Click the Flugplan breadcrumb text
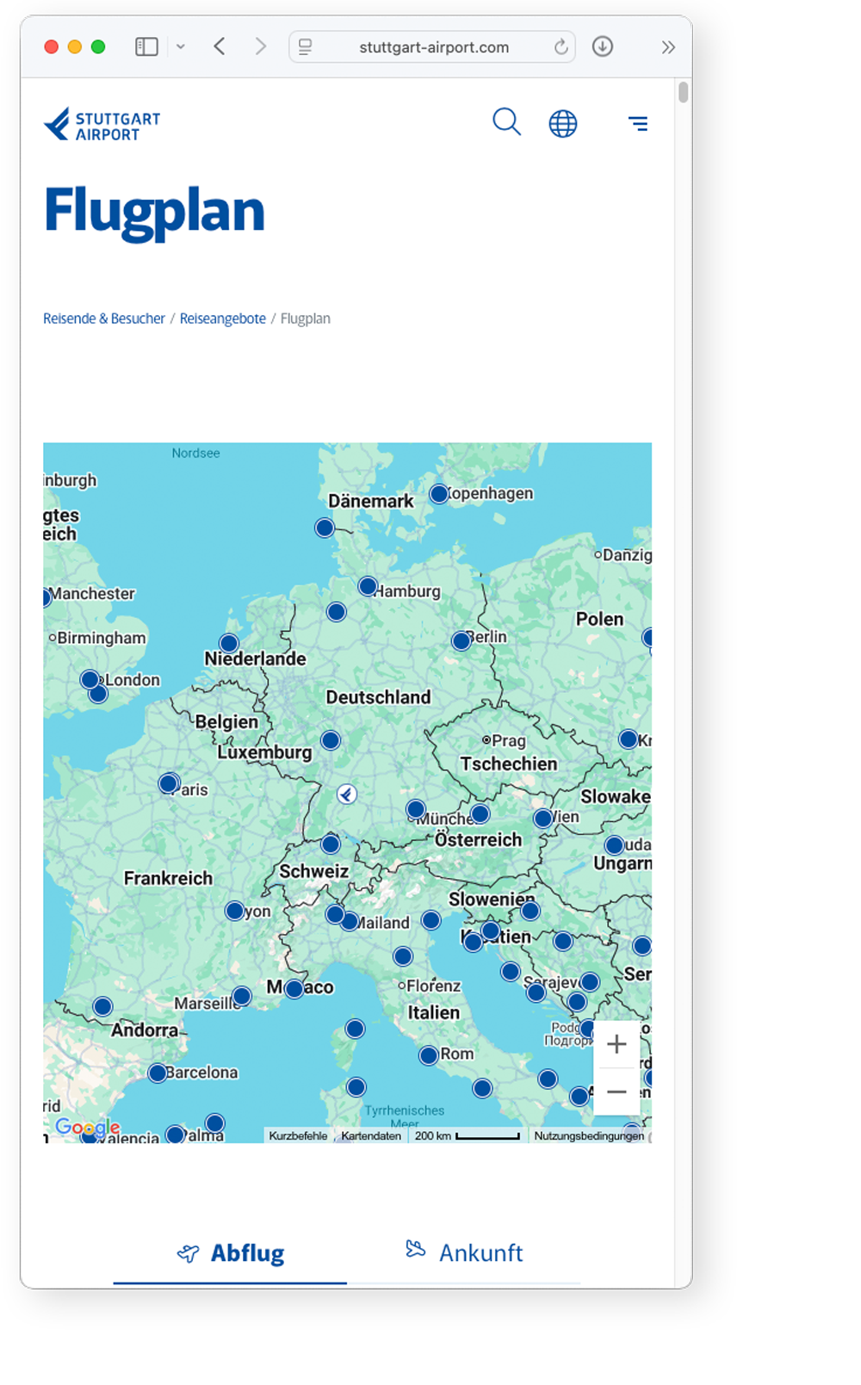The width and height of the screenshot is (861, 1385). [x=306, y=318]
